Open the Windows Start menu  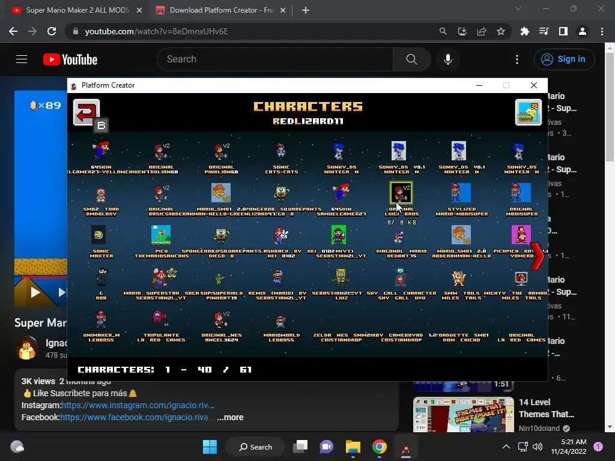(x=210, y=447)
